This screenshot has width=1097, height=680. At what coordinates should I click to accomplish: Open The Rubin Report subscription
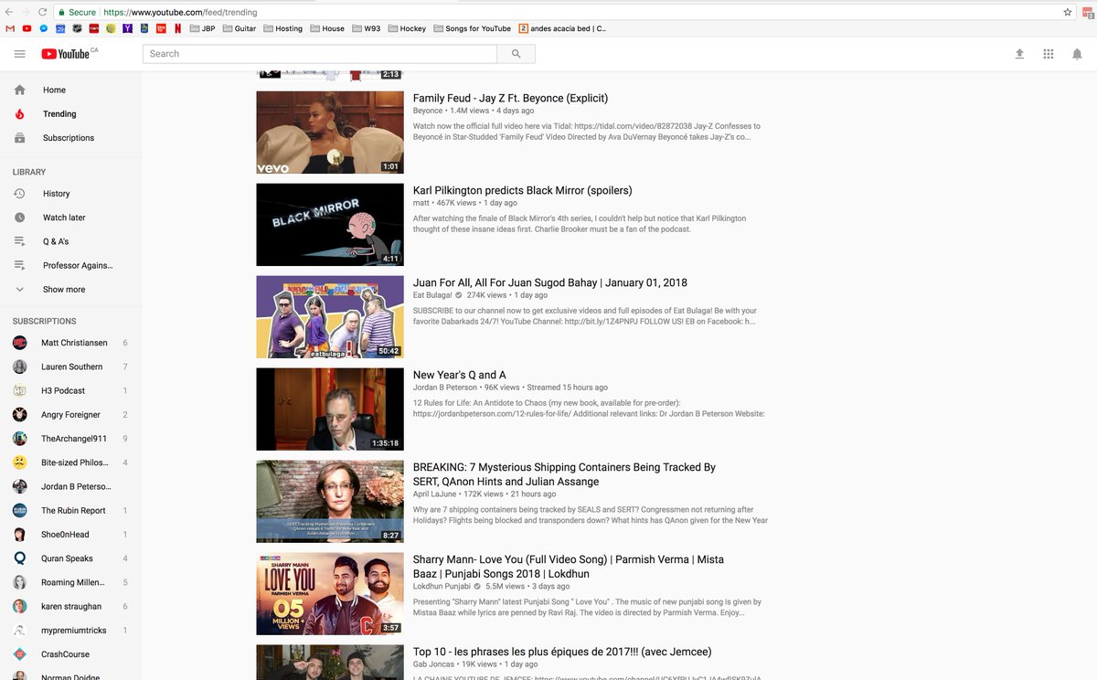[x=71, y=511]
